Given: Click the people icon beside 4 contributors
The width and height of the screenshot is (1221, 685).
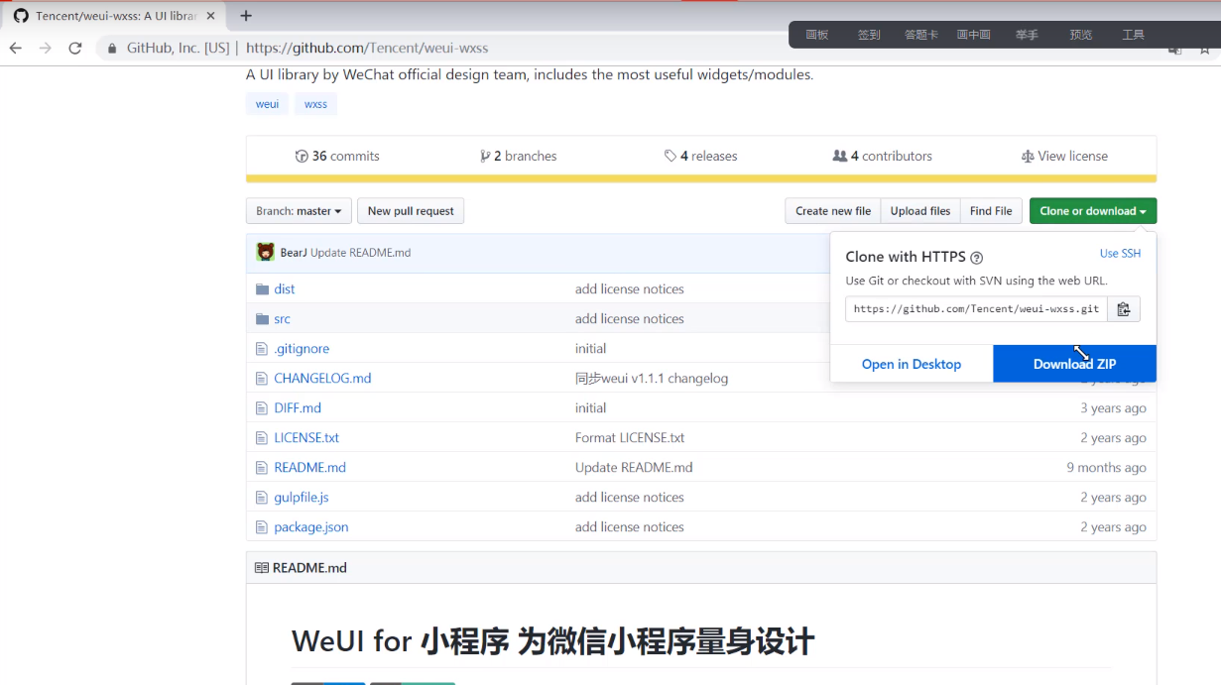Looking at the screenshot, I should [x=840, y=156].
